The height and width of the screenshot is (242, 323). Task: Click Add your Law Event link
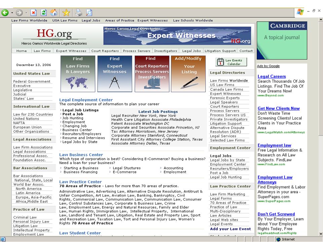click(x=230, y=229)
